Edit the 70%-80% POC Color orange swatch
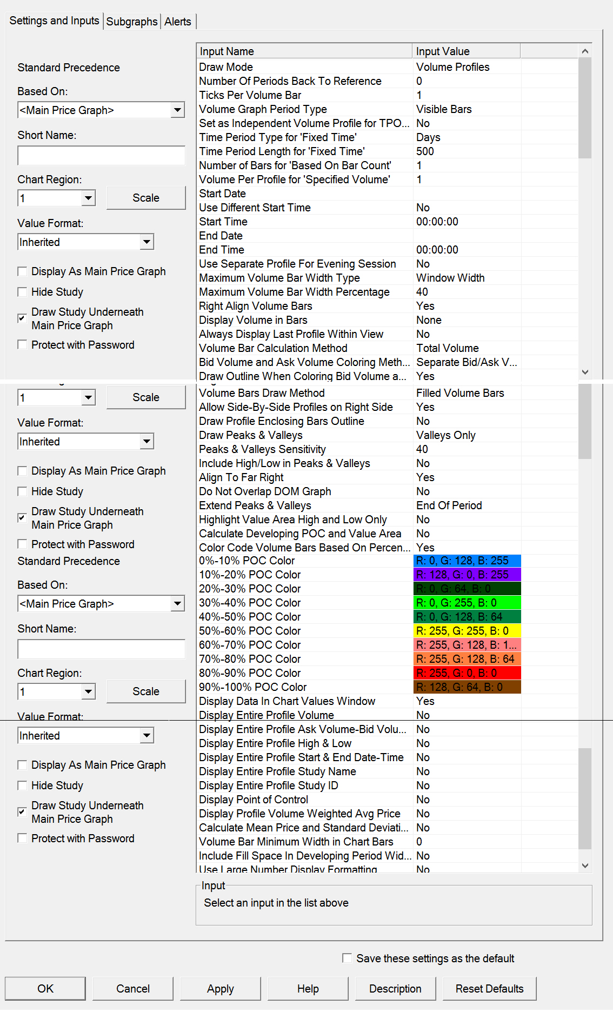The image size is (613, 1012). click(x=467, y=659)
